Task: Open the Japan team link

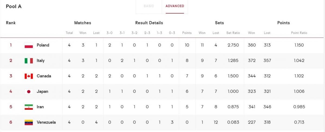Action: [x=43, y=91]
